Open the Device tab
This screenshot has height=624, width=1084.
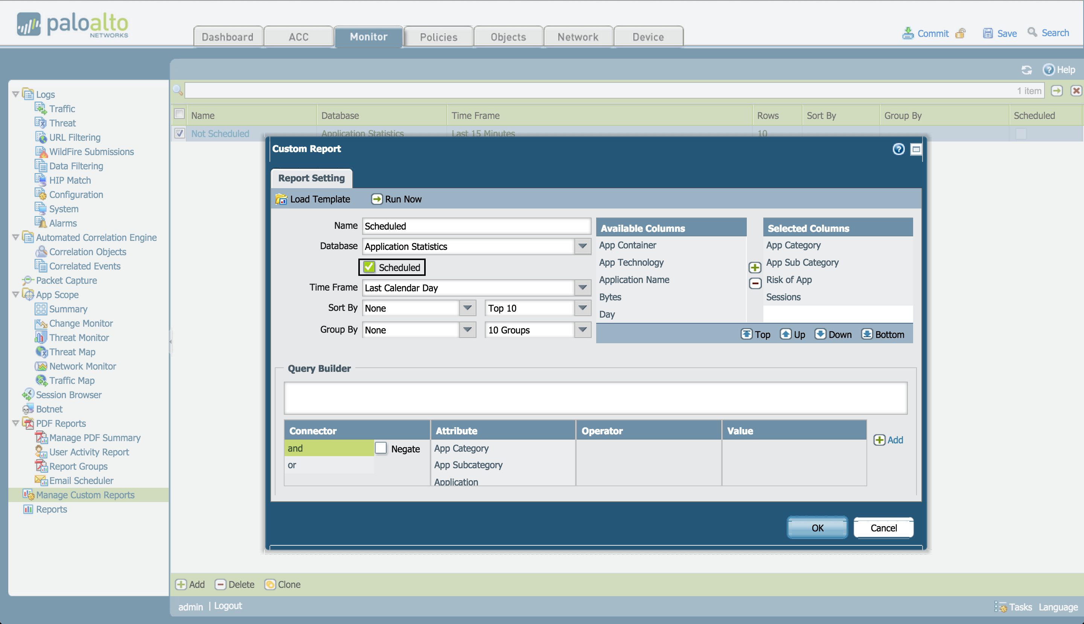point(648,37)
